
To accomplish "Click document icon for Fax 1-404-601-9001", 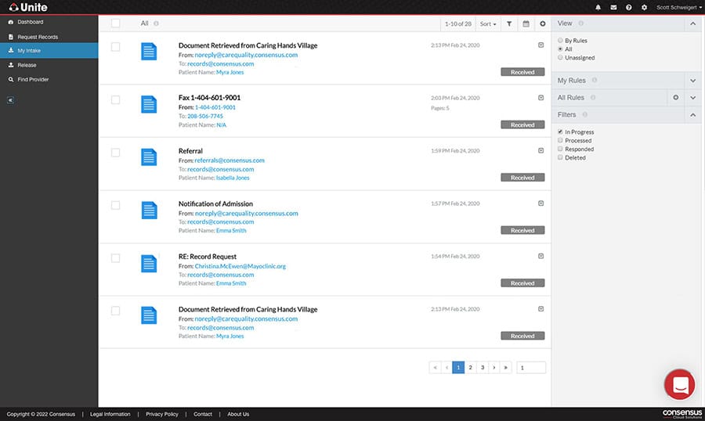I will click(149, 104).
